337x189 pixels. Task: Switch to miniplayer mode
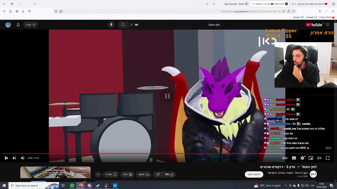[x=311, y=158]
